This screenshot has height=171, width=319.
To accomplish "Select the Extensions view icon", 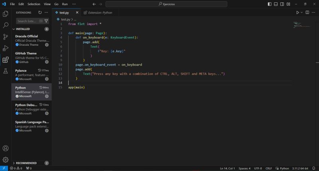I will click(x=6, y=60).
